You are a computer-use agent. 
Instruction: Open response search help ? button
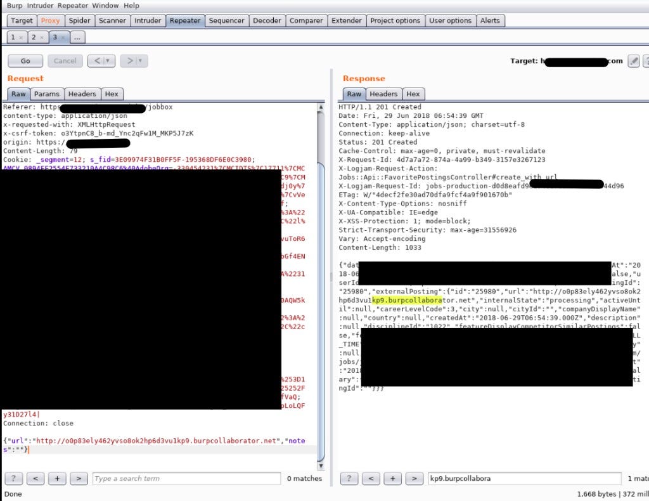(349, 479)
